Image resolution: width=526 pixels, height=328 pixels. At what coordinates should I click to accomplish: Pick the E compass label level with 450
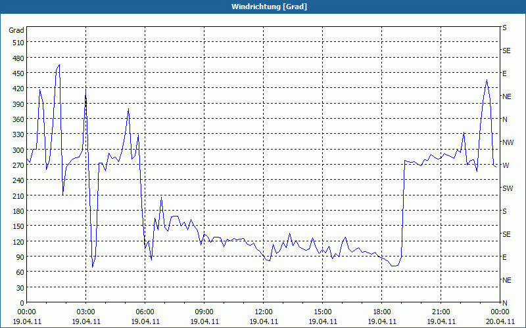coord(504,73)
